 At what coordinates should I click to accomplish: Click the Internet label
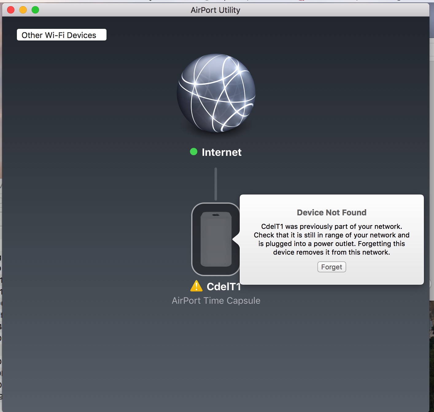click(x=222, y=152)
